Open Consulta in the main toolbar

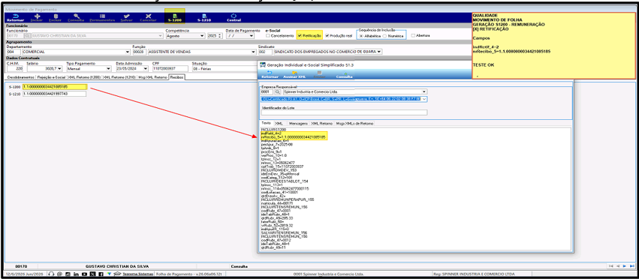pos(76,17)
